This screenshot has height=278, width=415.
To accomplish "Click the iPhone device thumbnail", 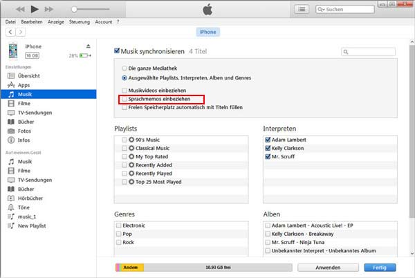I will [x=13, y=50].
